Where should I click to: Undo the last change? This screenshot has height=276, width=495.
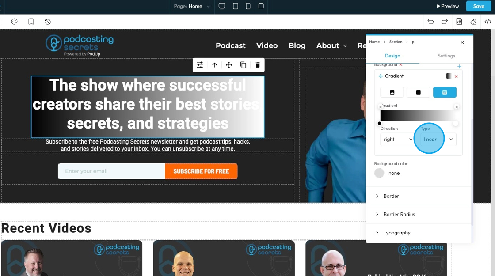tap(430, 22)
